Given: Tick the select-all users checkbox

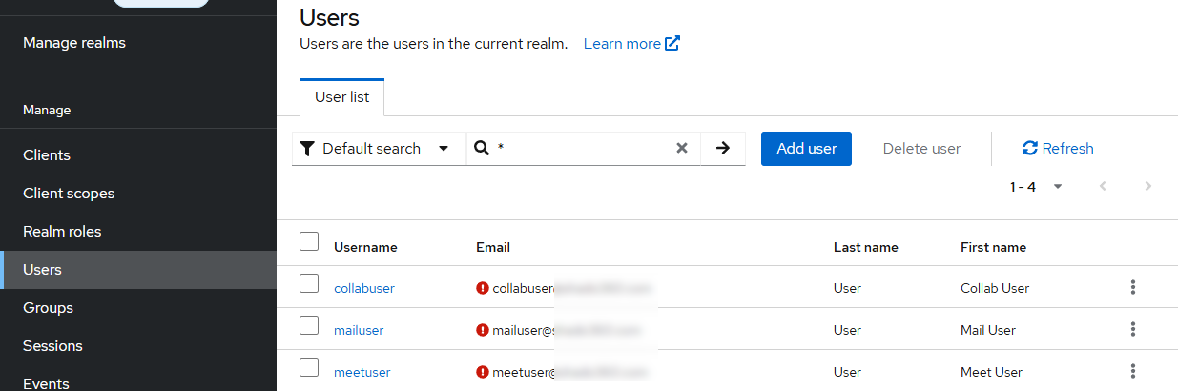Looking at the screenshot, I should click(309, 241).
